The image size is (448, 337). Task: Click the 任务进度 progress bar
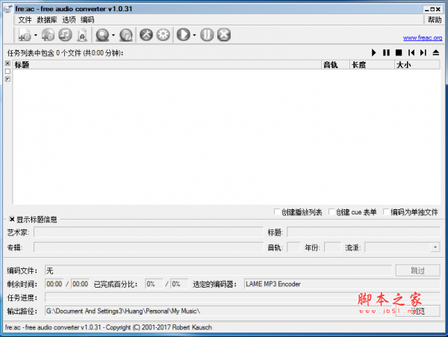(x=242, y=297)
